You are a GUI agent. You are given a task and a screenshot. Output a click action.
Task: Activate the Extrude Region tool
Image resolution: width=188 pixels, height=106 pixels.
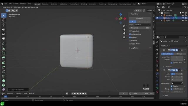(x=4, y=58)
